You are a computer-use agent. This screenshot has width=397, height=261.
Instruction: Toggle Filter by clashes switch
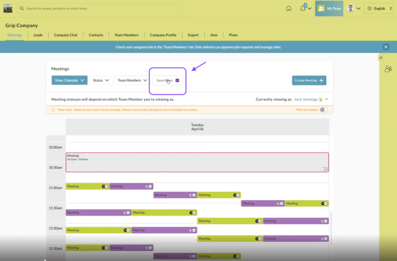tap(324, 110)
